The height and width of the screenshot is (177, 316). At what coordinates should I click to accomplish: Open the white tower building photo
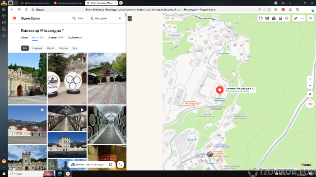pyautogui.click(x=67, y=145)
